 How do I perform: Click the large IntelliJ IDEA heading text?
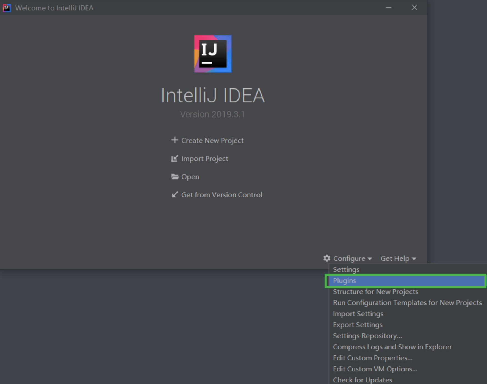point(213,96)
